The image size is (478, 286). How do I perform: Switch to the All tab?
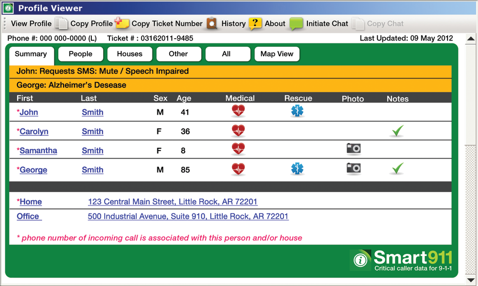coord(228,54)
